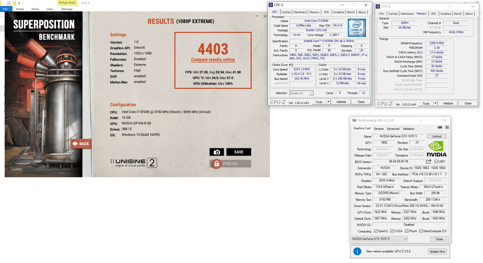Open the View ribbon tab
483x263 pixels.
[x=49, y=9]
